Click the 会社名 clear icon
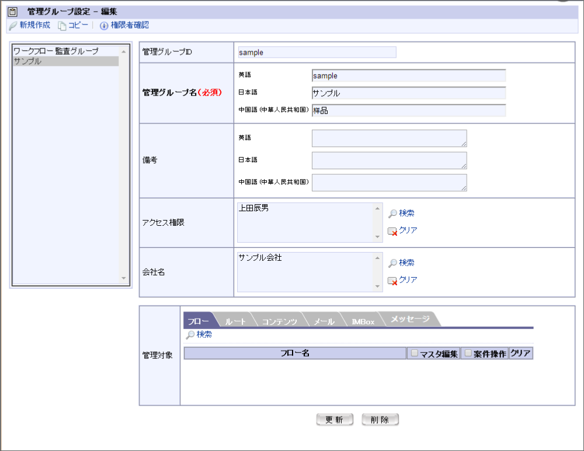This screenshot has width=584, height=451. coord(392,281)
